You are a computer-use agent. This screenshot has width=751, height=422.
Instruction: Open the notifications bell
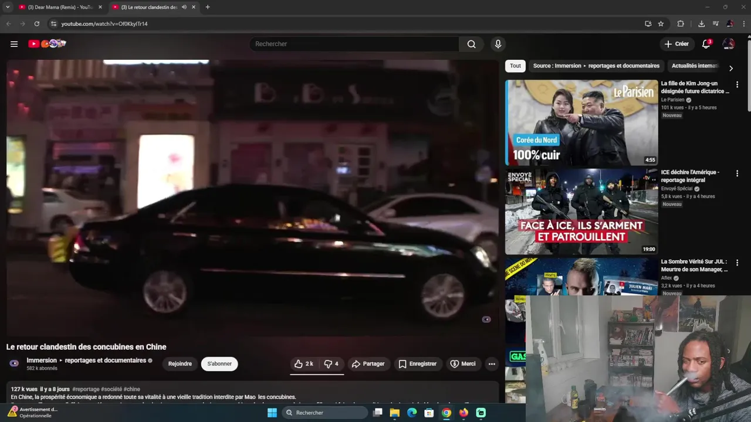[706, 44]
